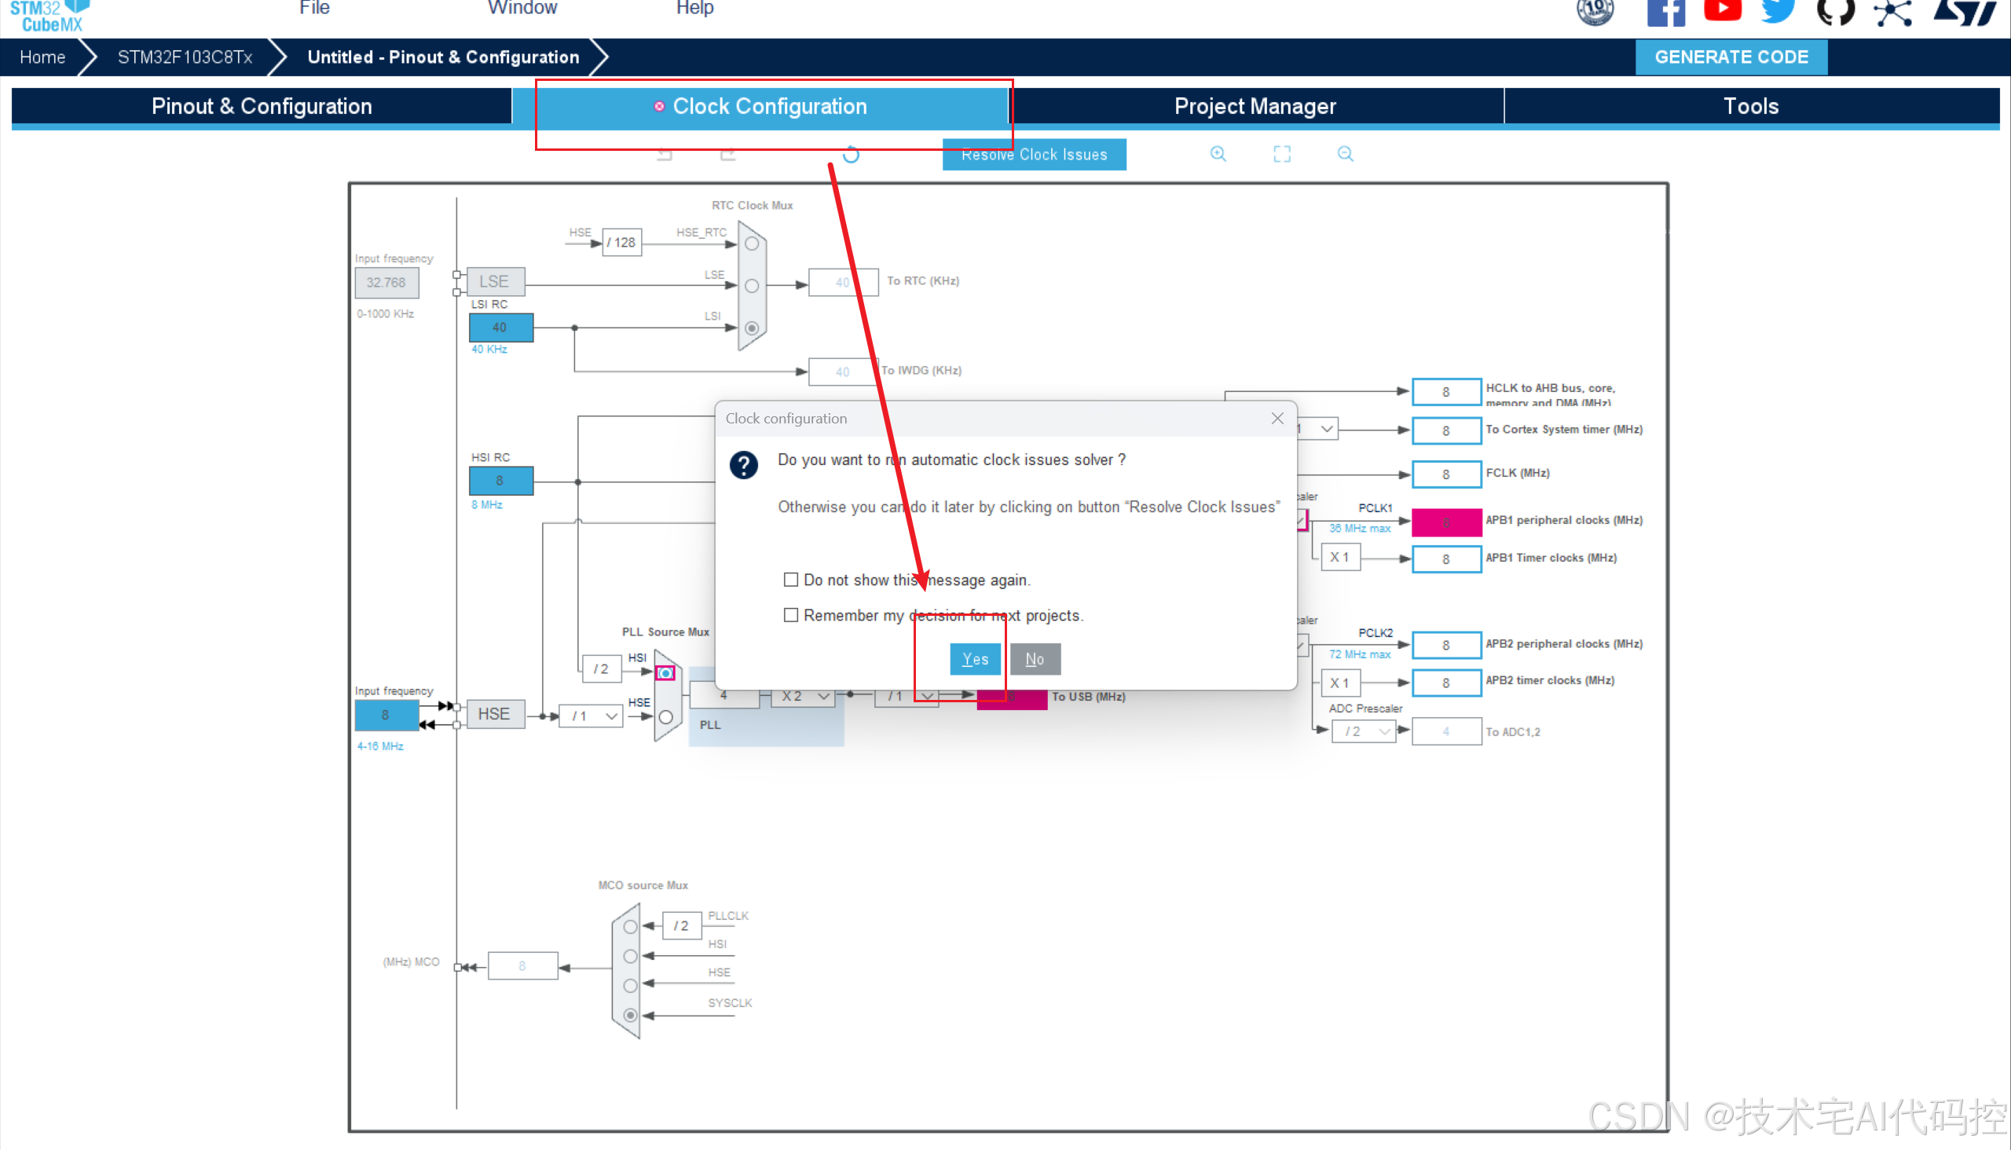The image size is (2011, 1150).
Task: Click the highlighted APB1 peripheral clocks field
Action: (1446, 522)
